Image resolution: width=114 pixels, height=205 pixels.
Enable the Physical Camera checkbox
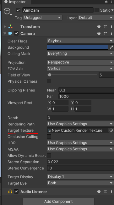(49, 81)
